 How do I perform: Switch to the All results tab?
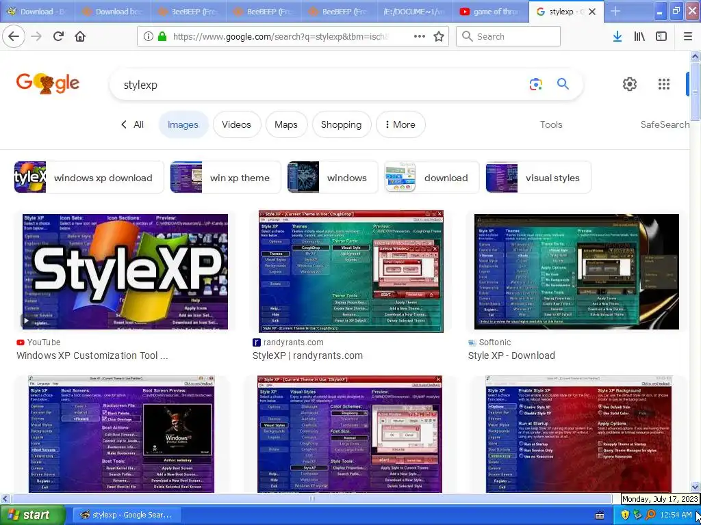[x=132, y=124]
